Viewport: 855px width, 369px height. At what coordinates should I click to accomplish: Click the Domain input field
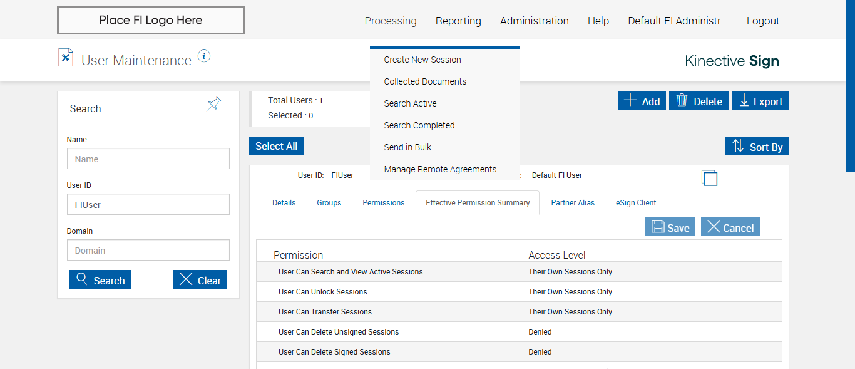pos(148,251)
